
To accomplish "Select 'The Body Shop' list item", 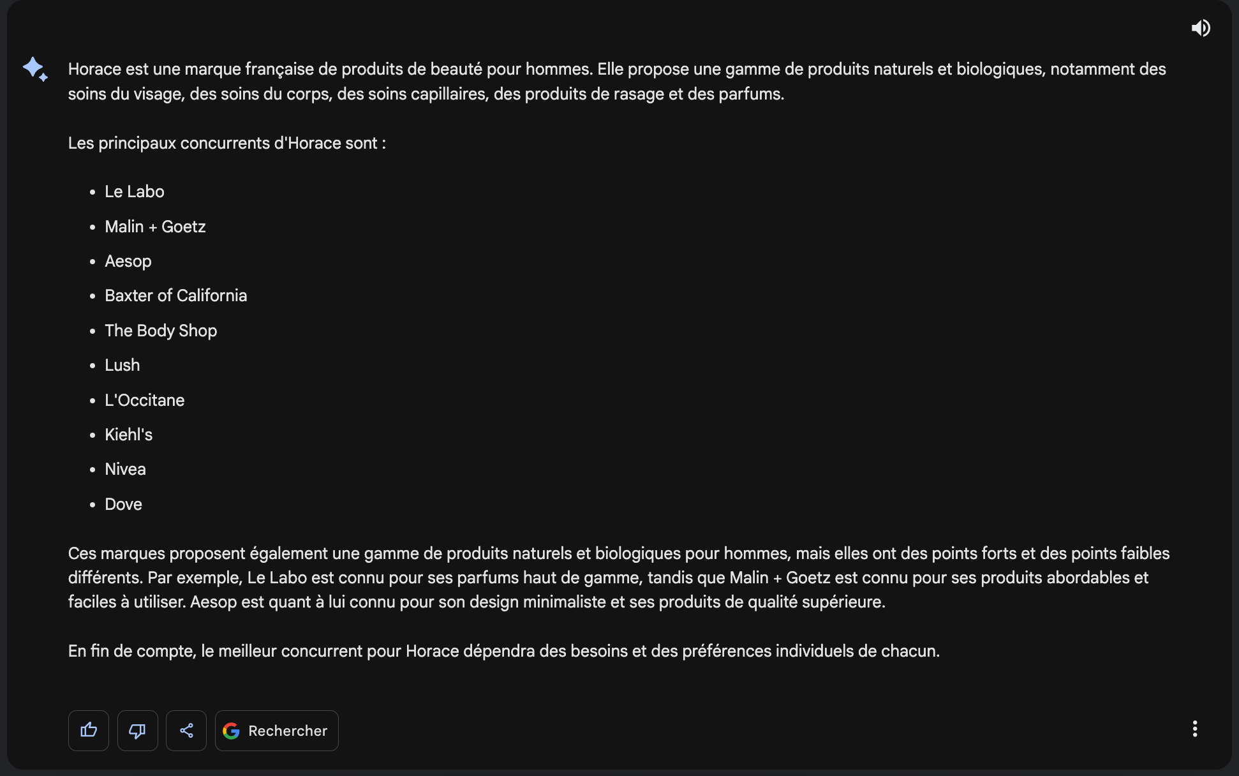I will tap(161, 330).
